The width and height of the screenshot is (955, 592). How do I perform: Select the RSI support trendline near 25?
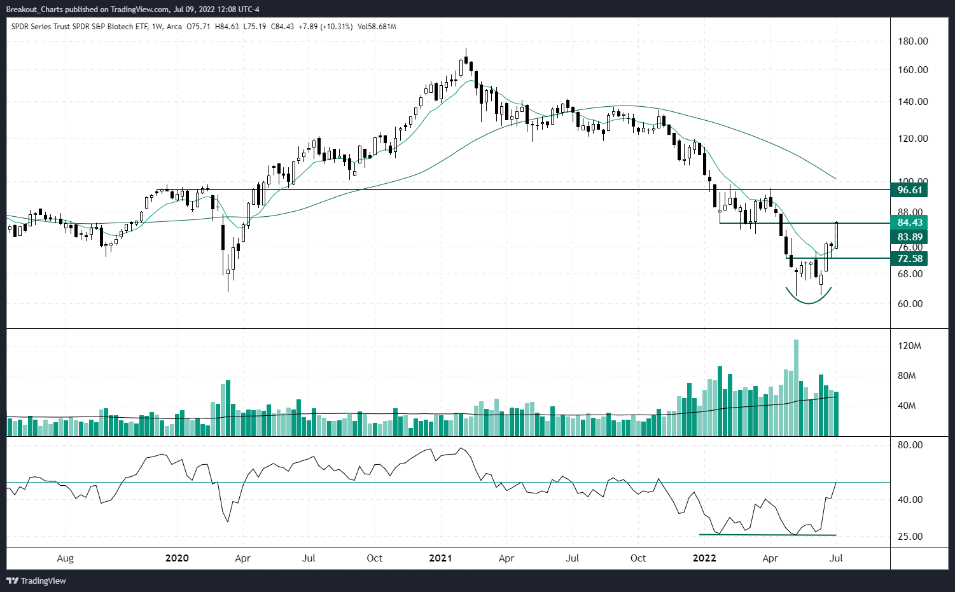pyautogui.click(x=767, y=535)
